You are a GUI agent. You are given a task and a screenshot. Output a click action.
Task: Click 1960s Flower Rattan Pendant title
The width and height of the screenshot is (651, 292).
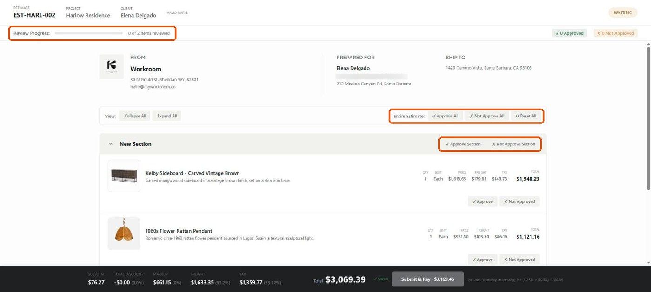pos(179,231)
